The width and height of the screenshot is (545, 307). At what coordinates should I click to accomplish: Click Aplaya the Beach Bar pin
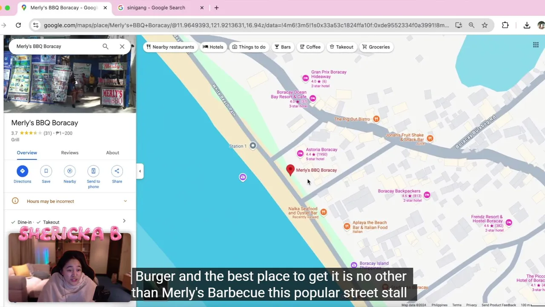point(347,226)
